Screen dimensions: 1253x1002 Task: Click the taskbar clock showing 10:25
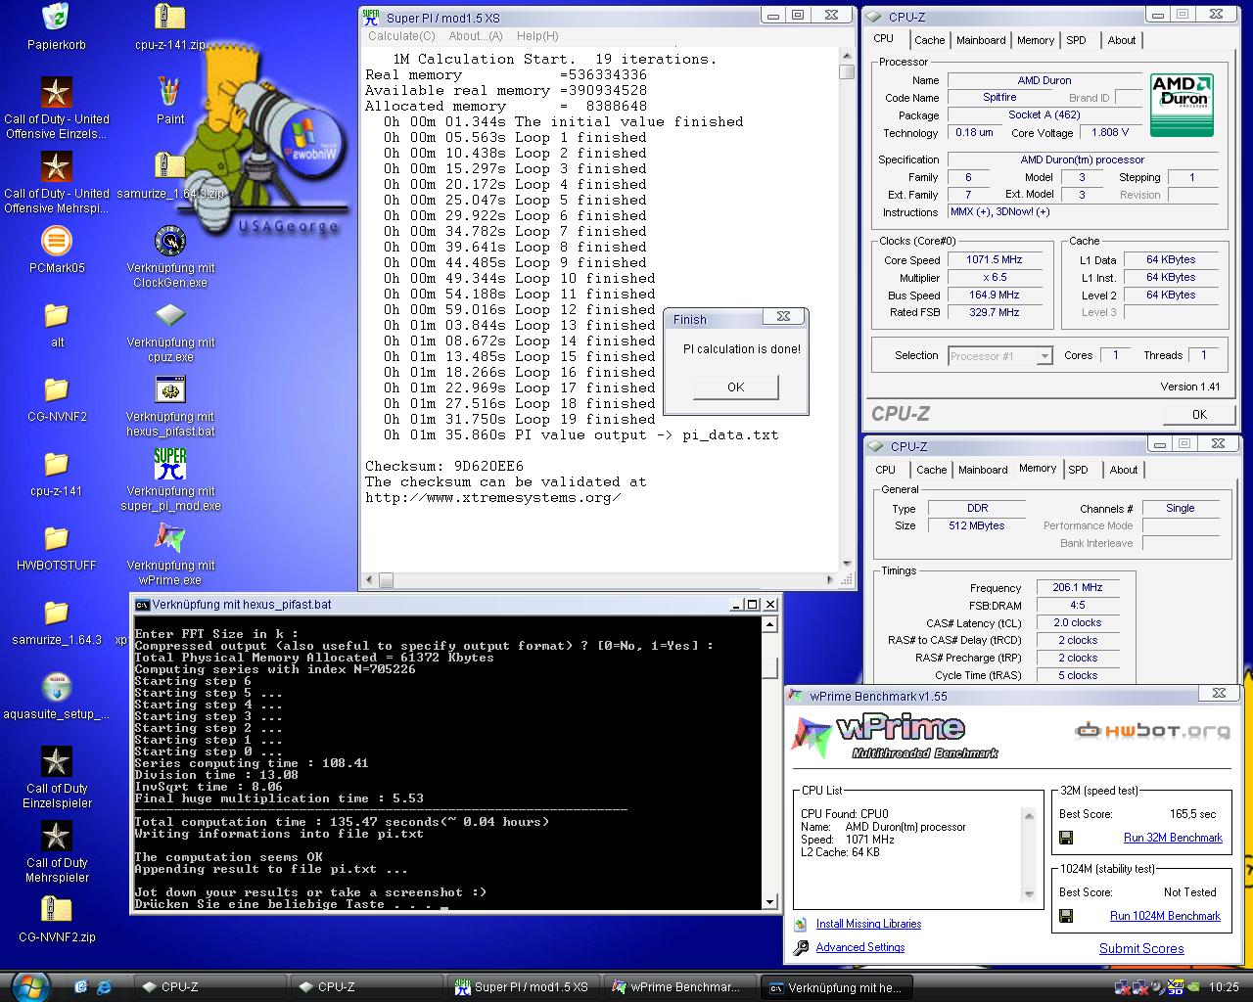coord(1224,987)
